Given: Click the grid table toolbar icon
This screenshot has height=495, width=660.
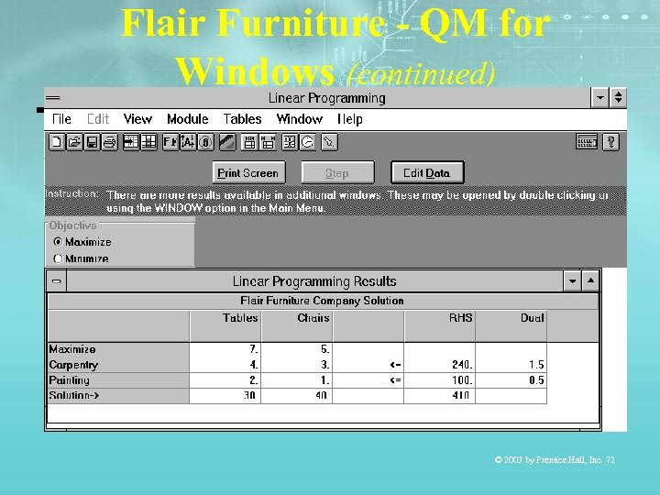Looking at the screenshot, I should [148, 142].
